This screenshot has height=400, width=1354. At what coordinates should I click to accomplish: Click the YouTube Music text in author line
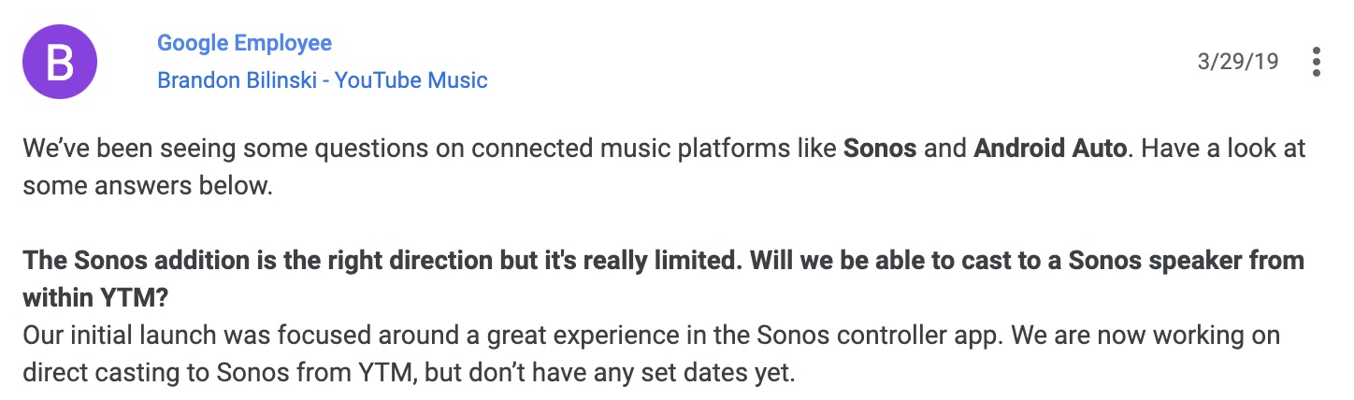click(x=411, y=80)
